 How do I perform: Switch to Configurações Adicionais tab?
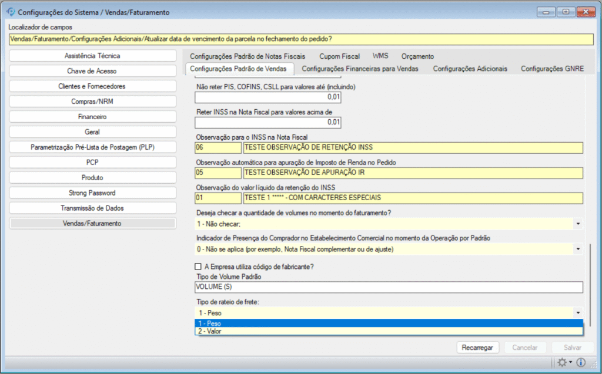[470, 69]
